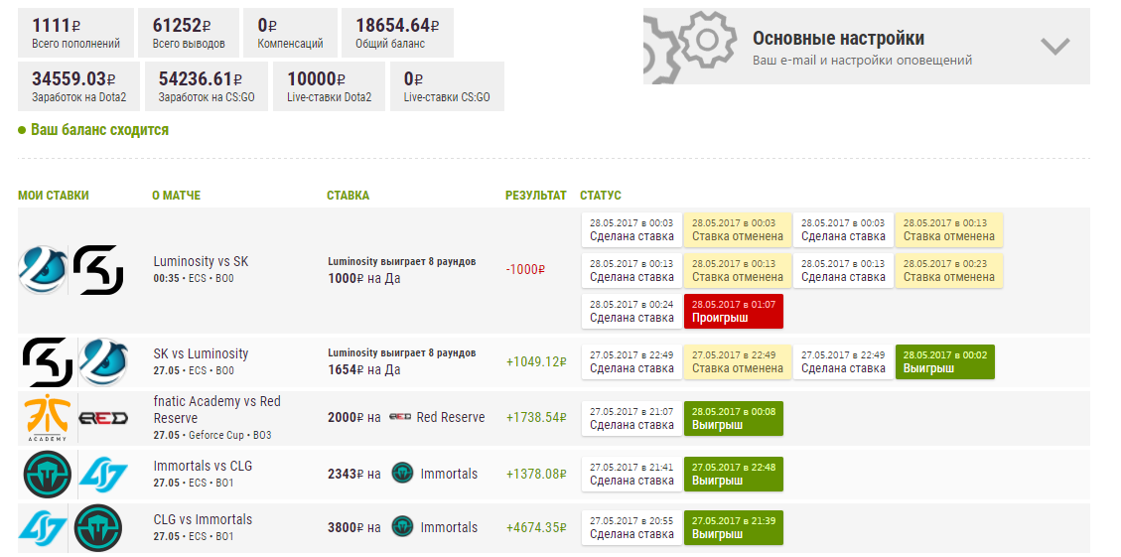1121x557 pixels.
Task: Click the 61252₽ Всего выводов tile
Action: pyautogui.click(x=189, y=33)
